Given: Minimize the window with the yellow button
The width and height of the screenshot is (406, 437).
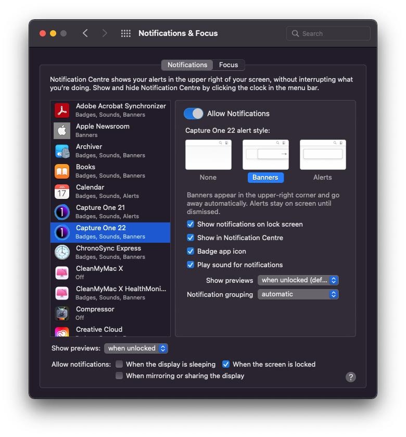Looking at the screenshot, I should point(53,33).
